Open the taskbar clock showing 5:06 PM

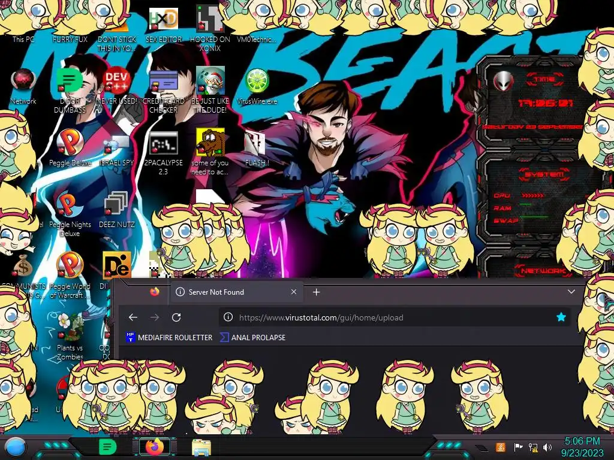(x=582, y=447)
